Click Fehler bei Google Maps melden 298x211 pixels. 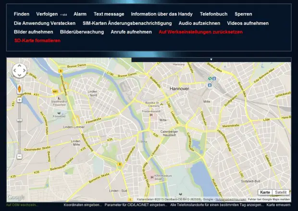(x=269, y=199)
